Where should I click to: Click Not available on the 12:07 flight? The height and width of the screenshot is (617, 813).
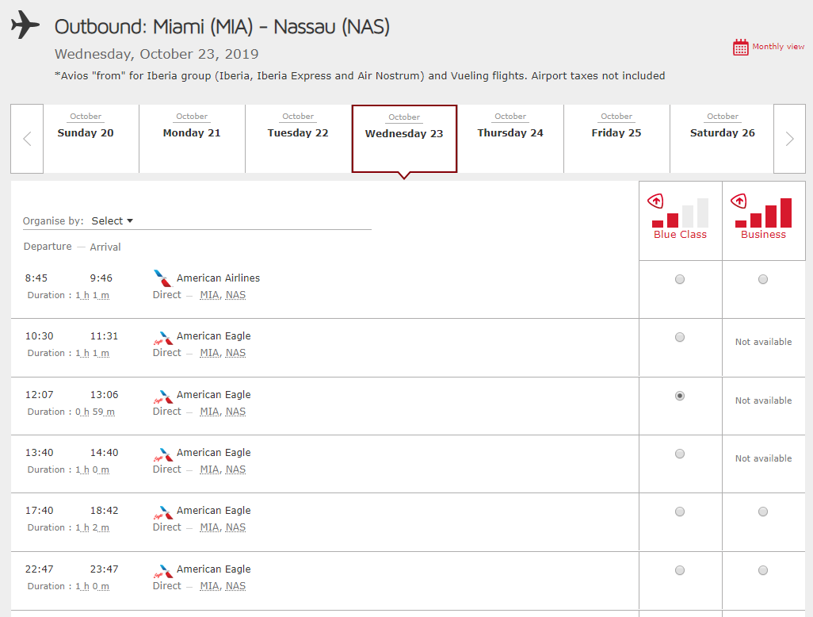point(763,400)
